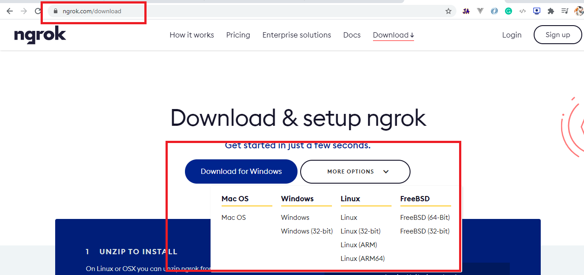Viewport: 584px width, 275px height.
Task: Select the Linux download link
Action: pos(349,217)
